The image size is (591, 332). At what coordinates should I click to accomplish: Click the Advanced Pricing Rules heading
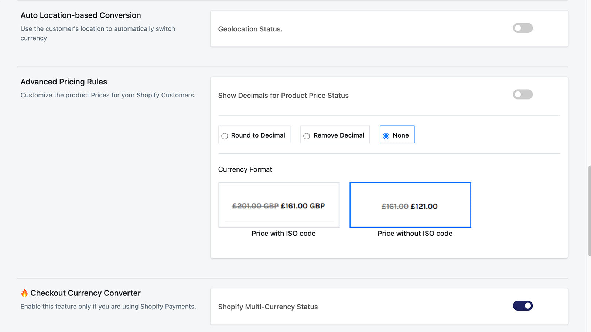coord(64,82)
